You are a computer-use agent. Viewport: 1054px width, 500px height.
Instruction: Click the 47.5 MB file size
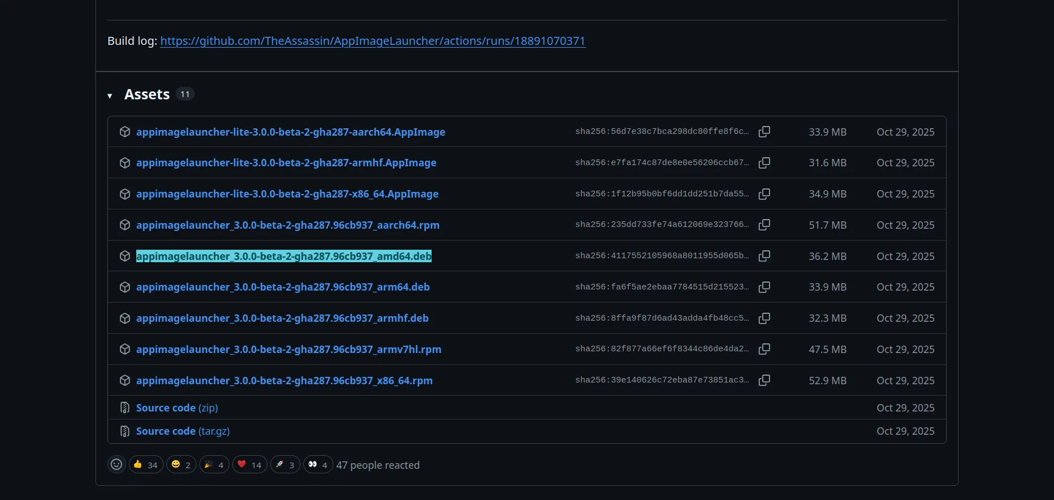827,350
